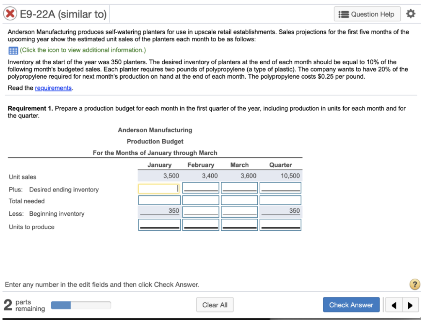This screenshot has height=325, width=425.
Task: Click the parts remaining progress bar
Action: 81,305
